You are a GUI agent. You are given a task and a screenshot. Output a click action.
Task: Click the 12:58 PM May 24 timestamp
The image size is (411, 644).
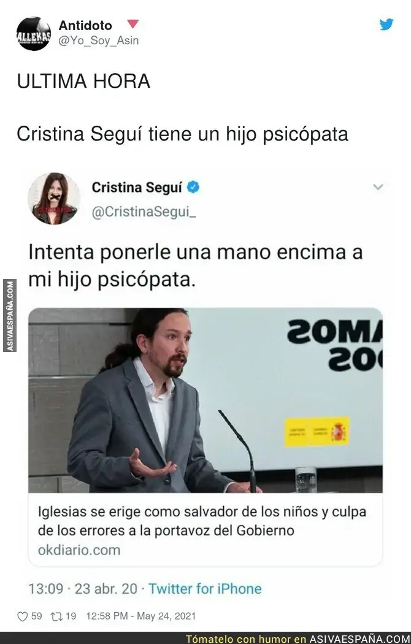pos(141,616)
